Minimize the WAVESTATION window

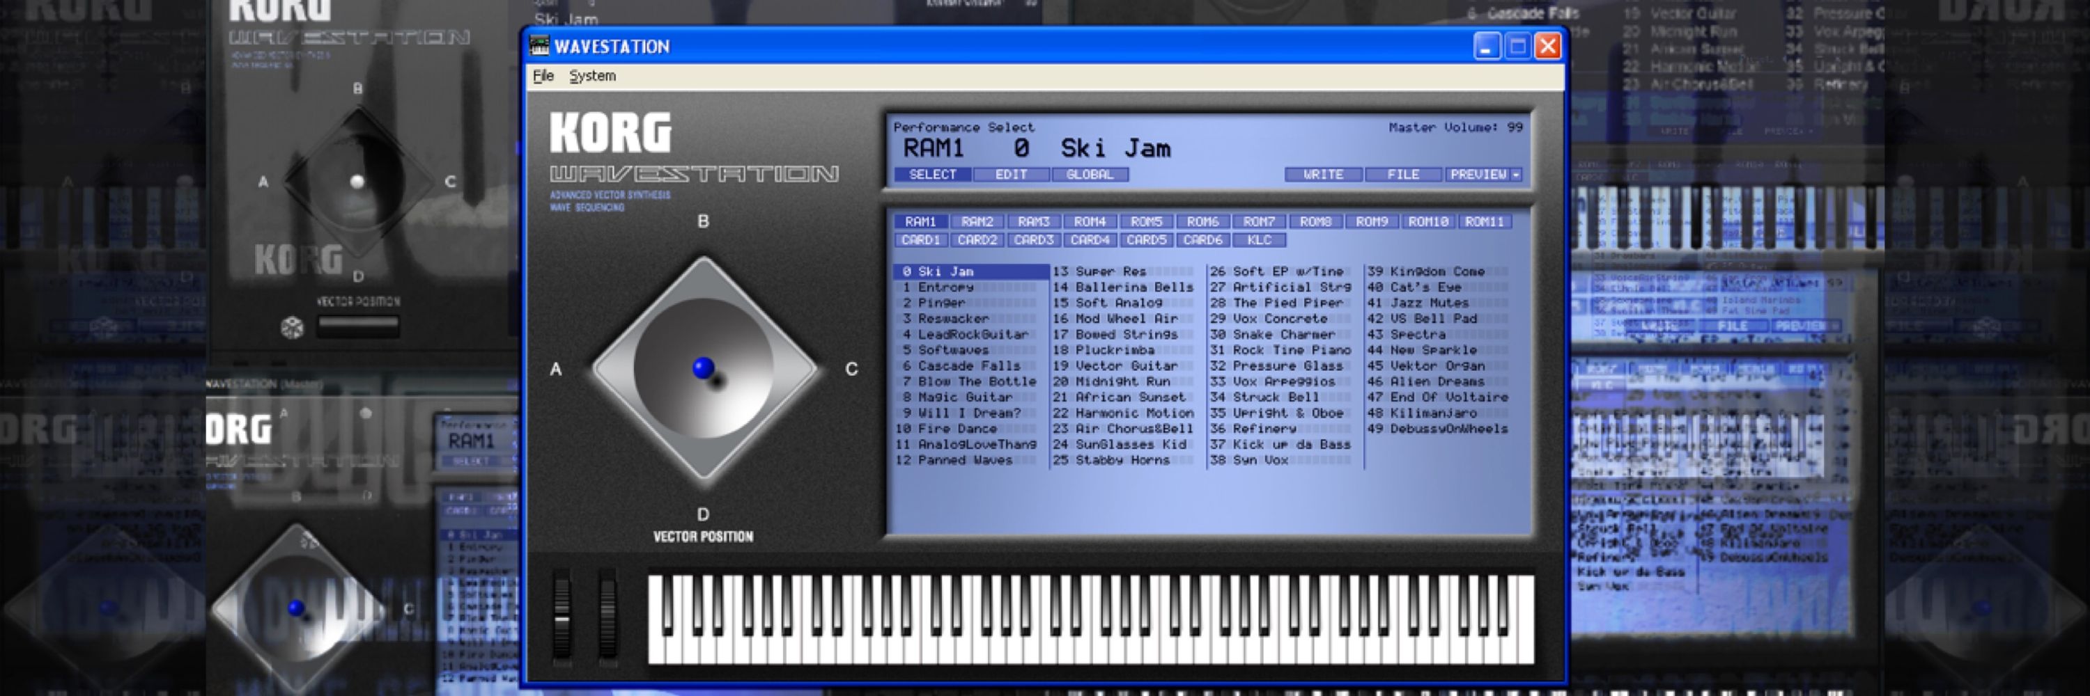(1487, 46)
